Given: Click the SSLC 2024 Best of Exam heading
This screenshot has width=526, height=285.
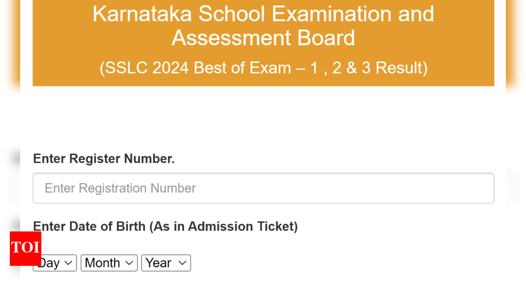Looking at the screenshot, I should pos(263,67).
